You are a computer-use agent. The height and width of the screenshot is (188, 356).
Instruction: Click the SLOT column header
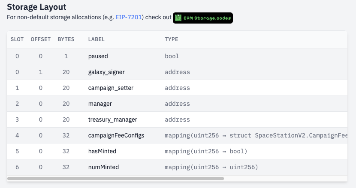[17, 39]
